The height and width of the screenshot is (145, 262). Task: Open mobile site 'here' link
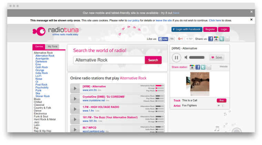(x=176, y=13)
